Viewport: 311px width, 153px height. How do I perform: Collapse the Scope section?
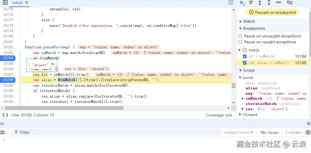[241, 70]
